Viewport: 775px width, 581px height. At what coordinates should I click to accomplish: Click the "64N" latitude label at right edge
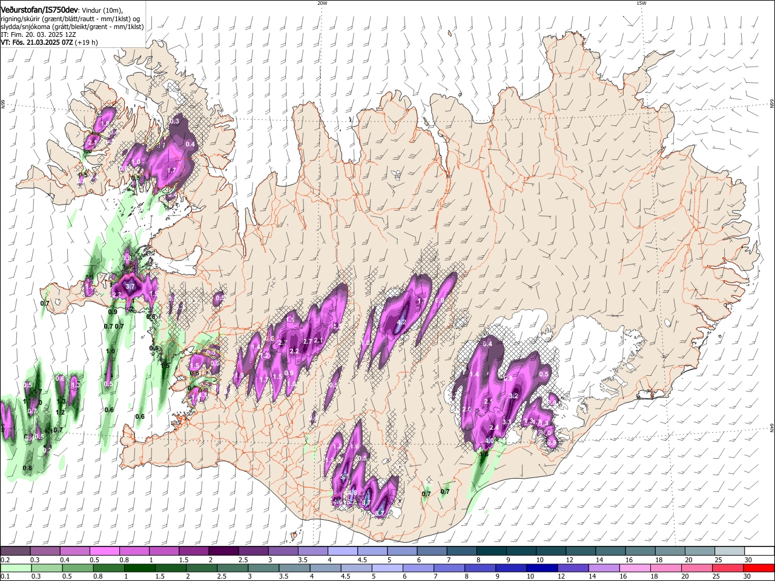pyautogui.click(x=772, y=428)
